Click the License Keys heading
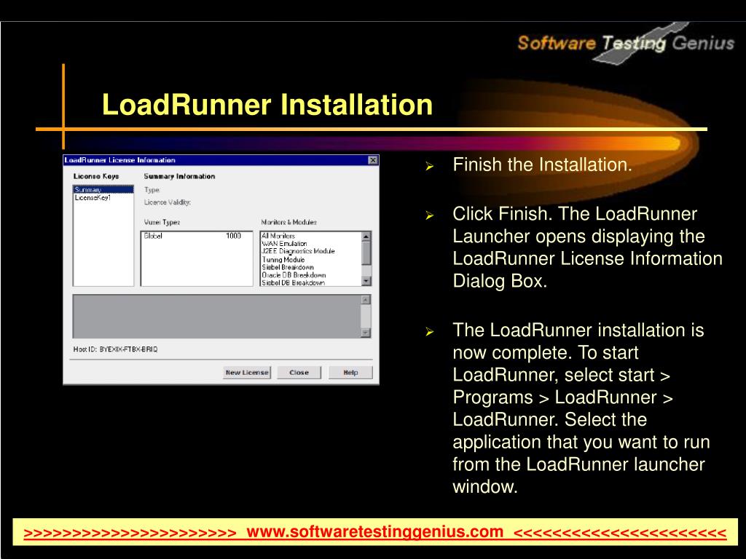746x559 pixels. (96, 176)
